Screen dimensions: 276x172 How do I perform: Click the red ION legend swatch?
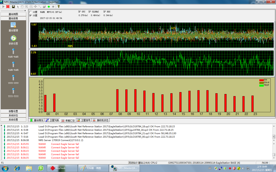click(x=261, y=80)
